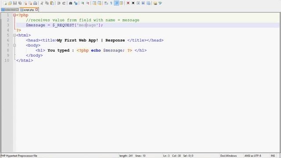Image resolution: width=281 pixels, height=158 pixels.
Task: Toggle the highlighted indent guide button
Action: pyautogui.click(x=116, y=3)
